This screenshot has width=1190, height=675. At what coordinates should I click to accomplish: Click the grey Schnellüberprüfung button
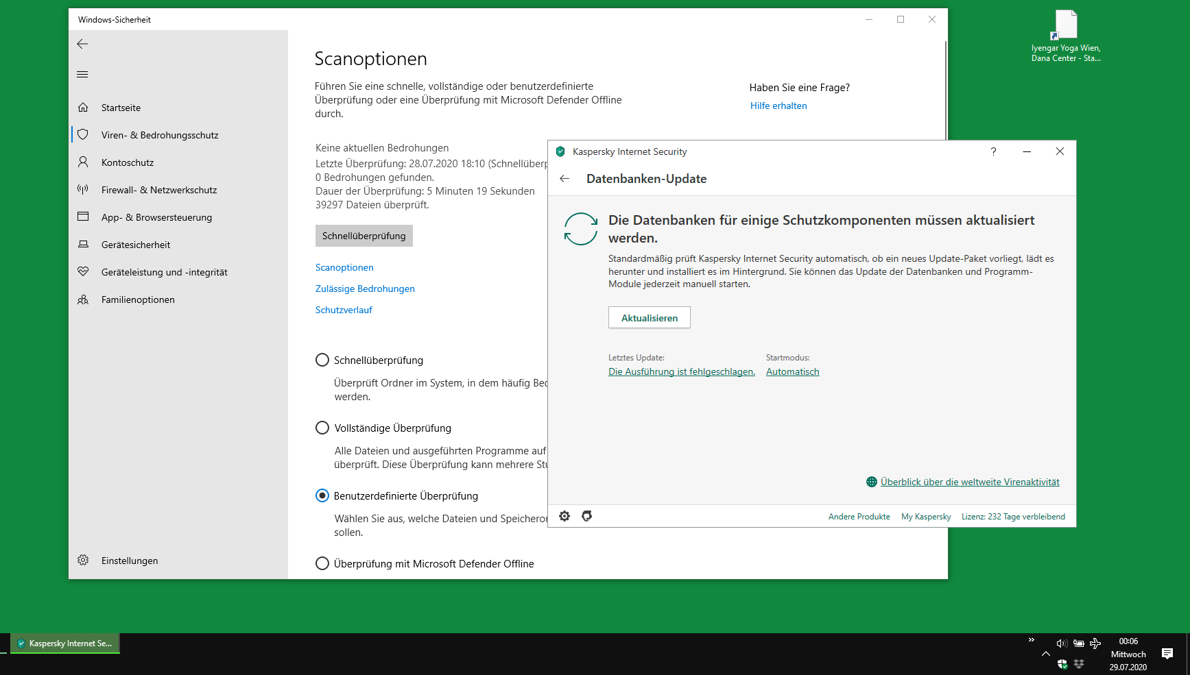pos(364,236)
